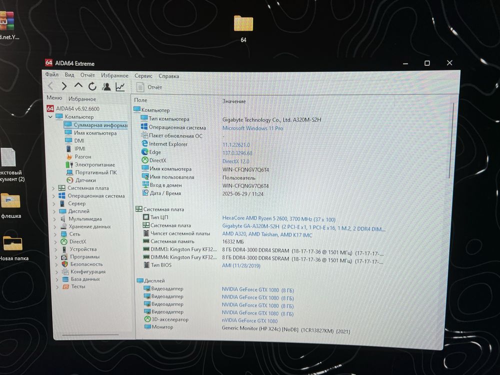Expand the DirectX tree node
500x375 pixels.
point(55,242)
